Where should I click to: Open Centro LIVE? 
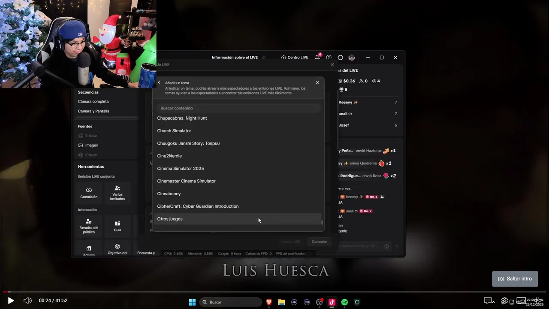[295, 58]
